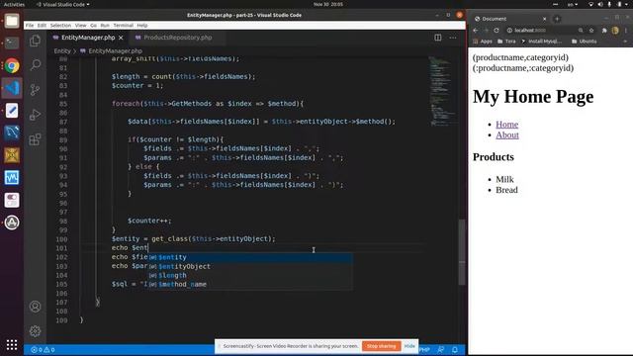Open Visual Studio Code from the dock
Image resolution: width=633 pixels, height=356 pixels.
12,88
